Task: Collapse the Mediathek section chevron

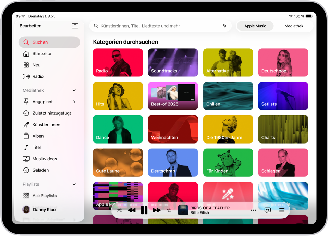Action: point(74,90)
